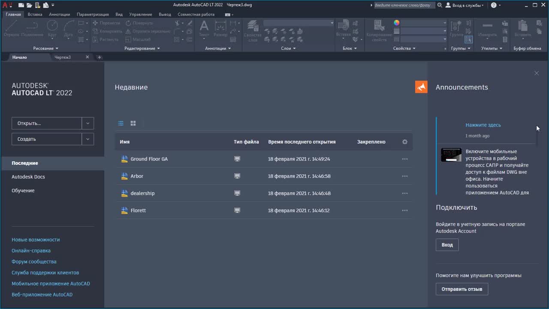This screenshot has height=309, width=549.
Task: Click the Группа group tool
Action: [x=456, y=29]
